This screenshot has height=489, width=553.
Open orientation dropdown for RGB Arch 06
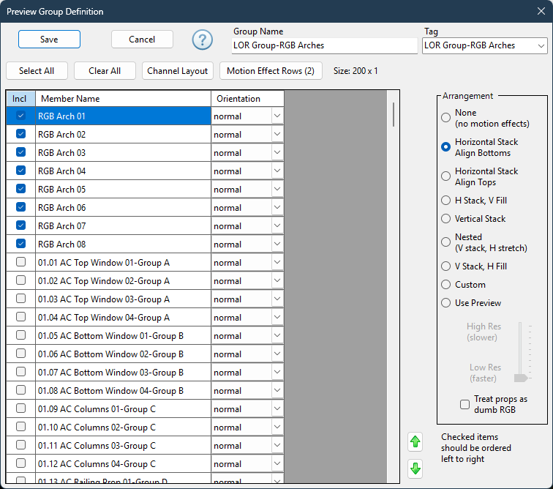tap(277, 207)
